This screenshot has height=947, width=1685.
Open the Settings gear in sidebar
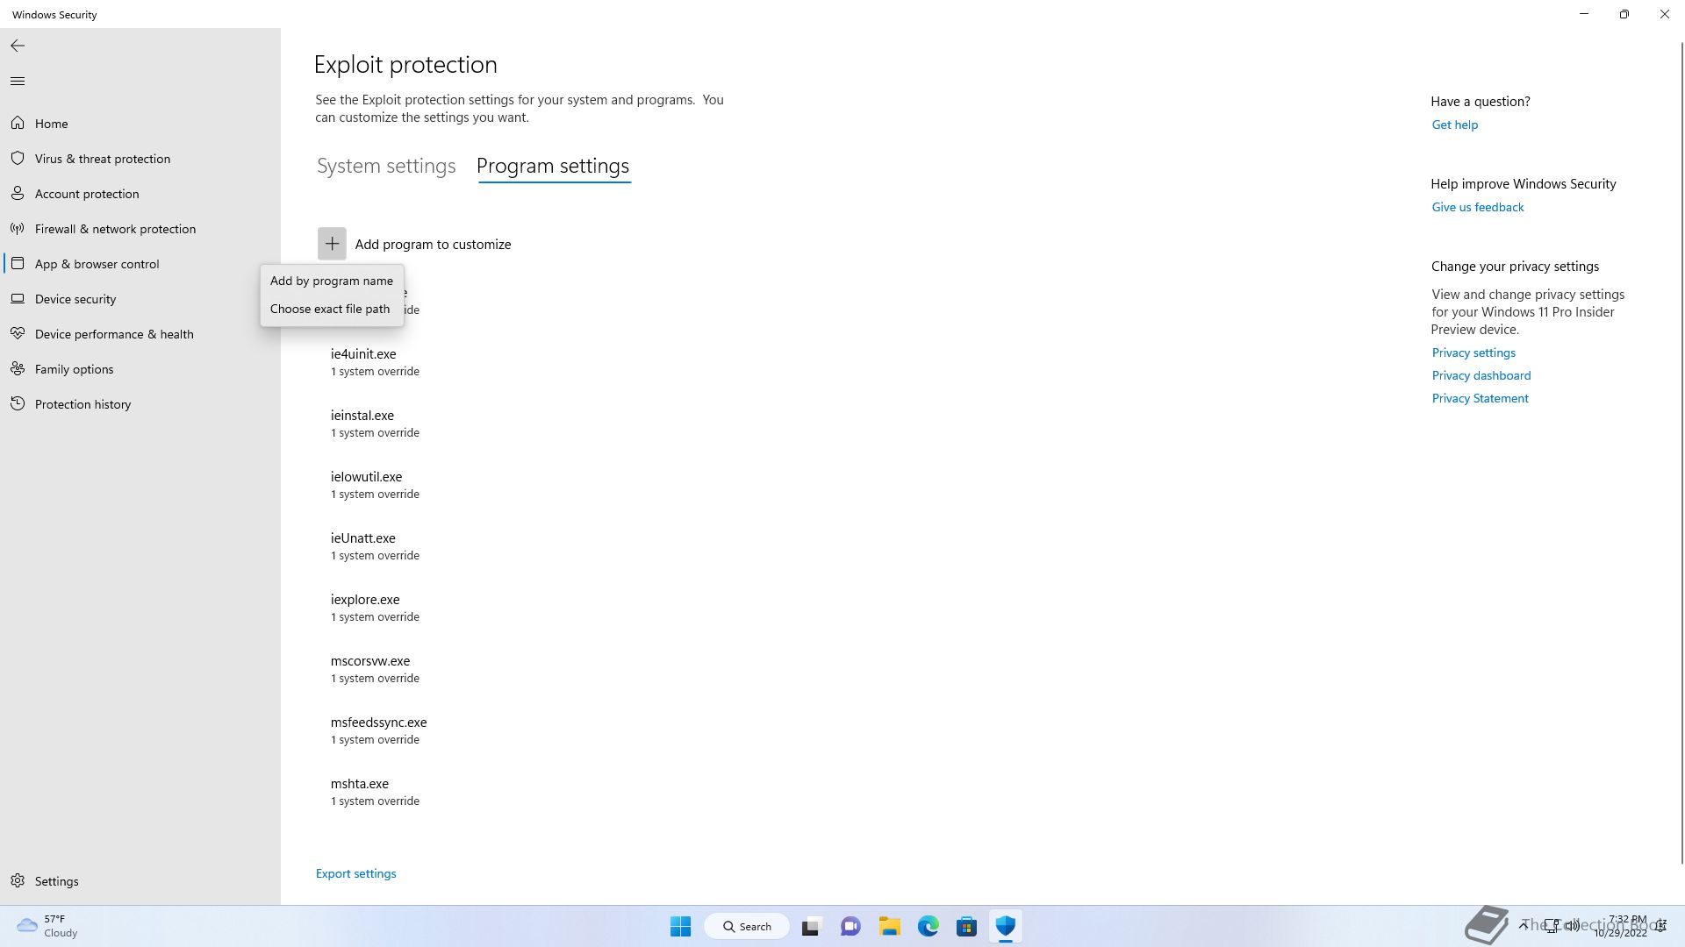coord(18,881)
